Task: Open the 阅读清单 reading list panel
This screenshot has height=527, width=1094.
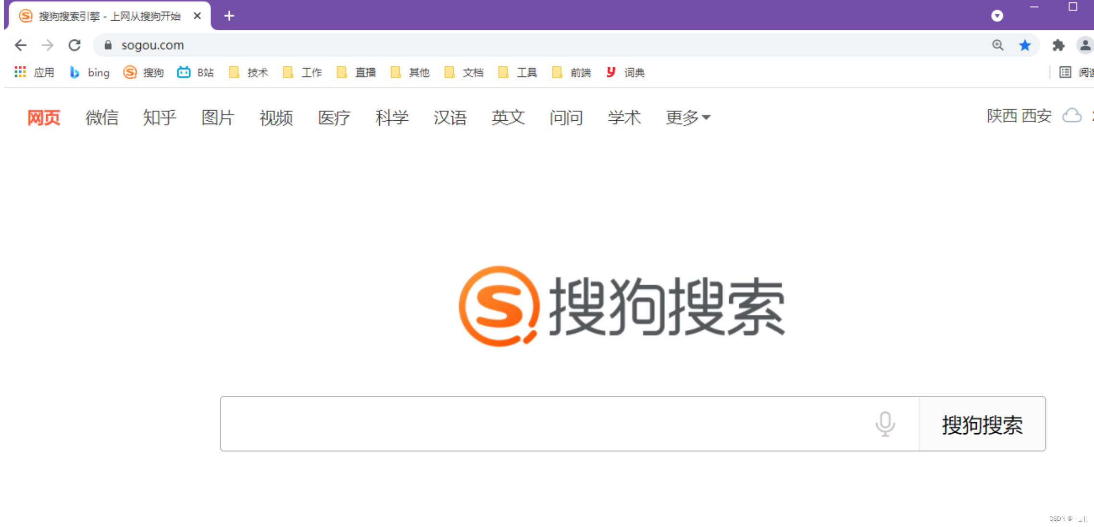Action: click(x=1065, y=72)
